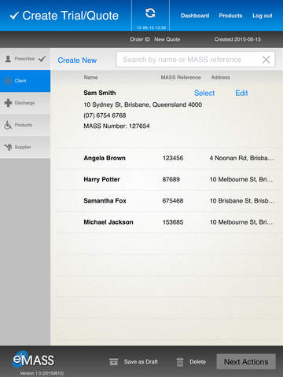The image size is (283, 377).
Task: Click the Save as Draft archive icon
Action: click(x=113, y=362)
